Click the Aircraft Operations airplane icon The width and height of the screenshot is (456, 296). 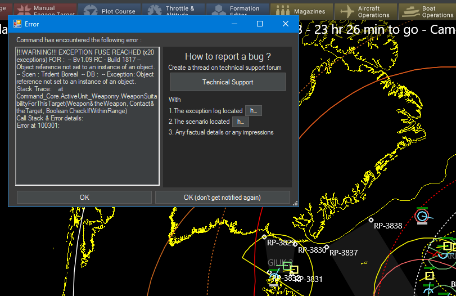[347, 11]
